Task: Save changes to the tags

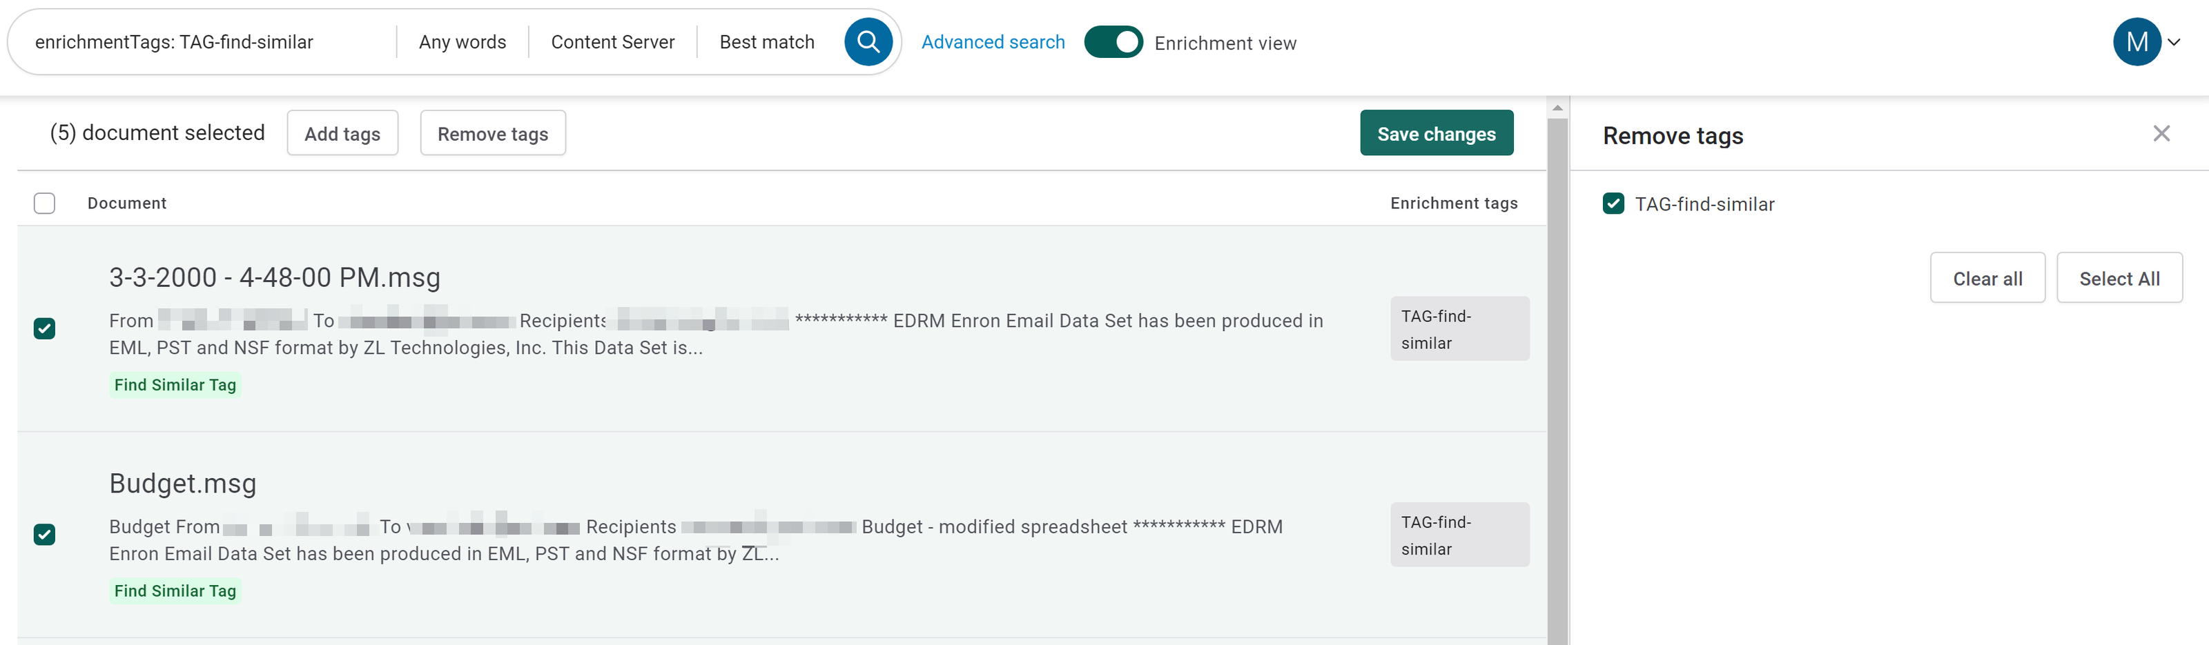Action: [x=1436, y=134]
